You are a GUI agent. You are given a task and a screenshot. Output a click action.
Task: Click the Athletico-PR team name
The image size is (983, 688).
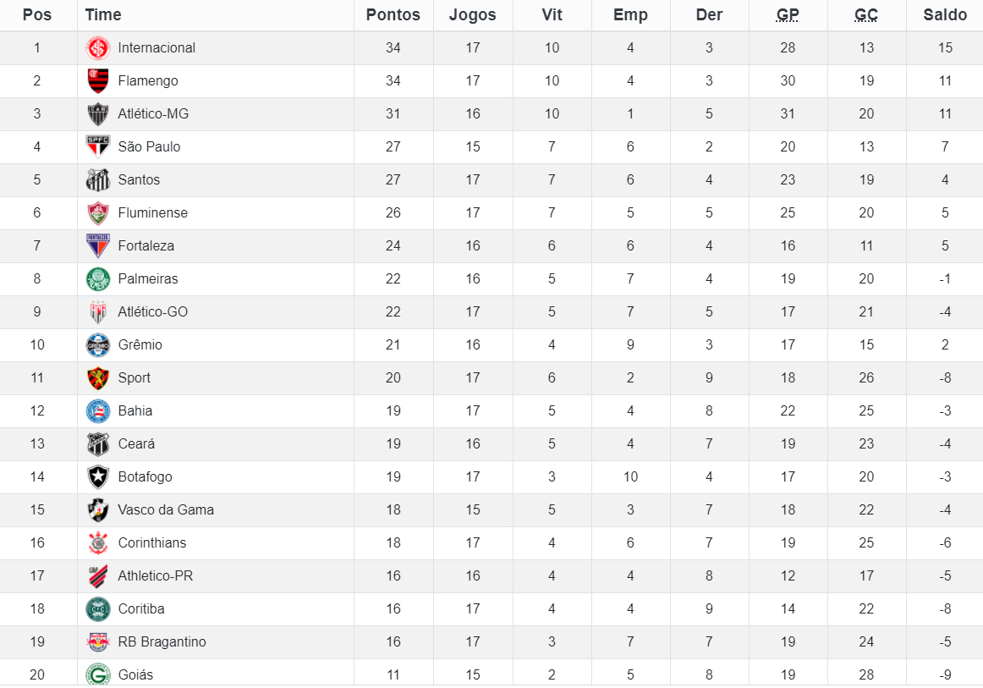(x=156, y=576)
